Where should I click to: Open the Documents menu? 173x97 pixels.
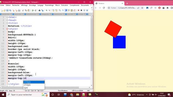click(85, 5)
